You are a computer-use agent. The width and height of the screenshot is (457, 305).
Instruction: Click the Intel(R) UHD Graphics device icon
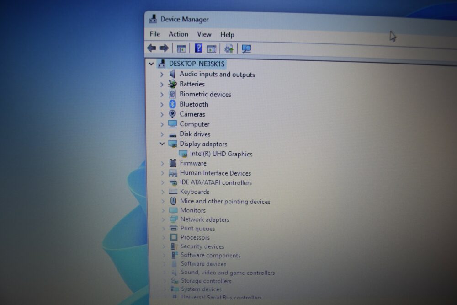coord(183,154)
